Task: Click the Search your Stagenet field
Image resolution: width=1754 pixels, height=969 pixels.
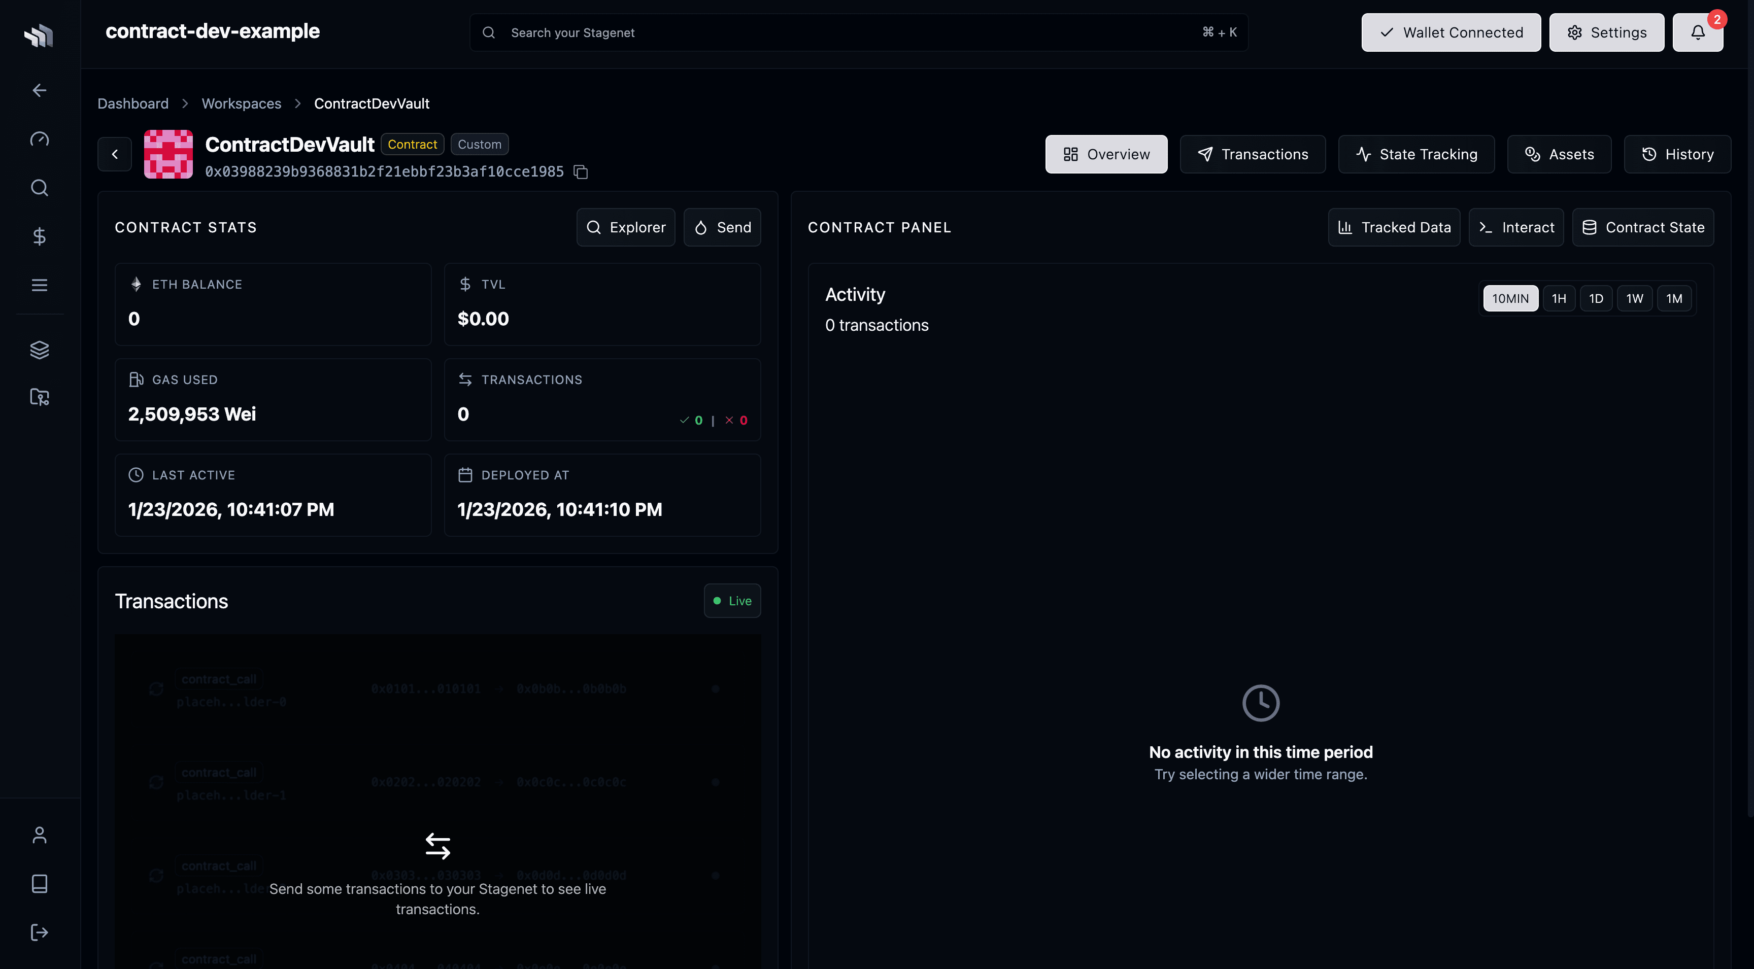Action: (x=851, y=32)
